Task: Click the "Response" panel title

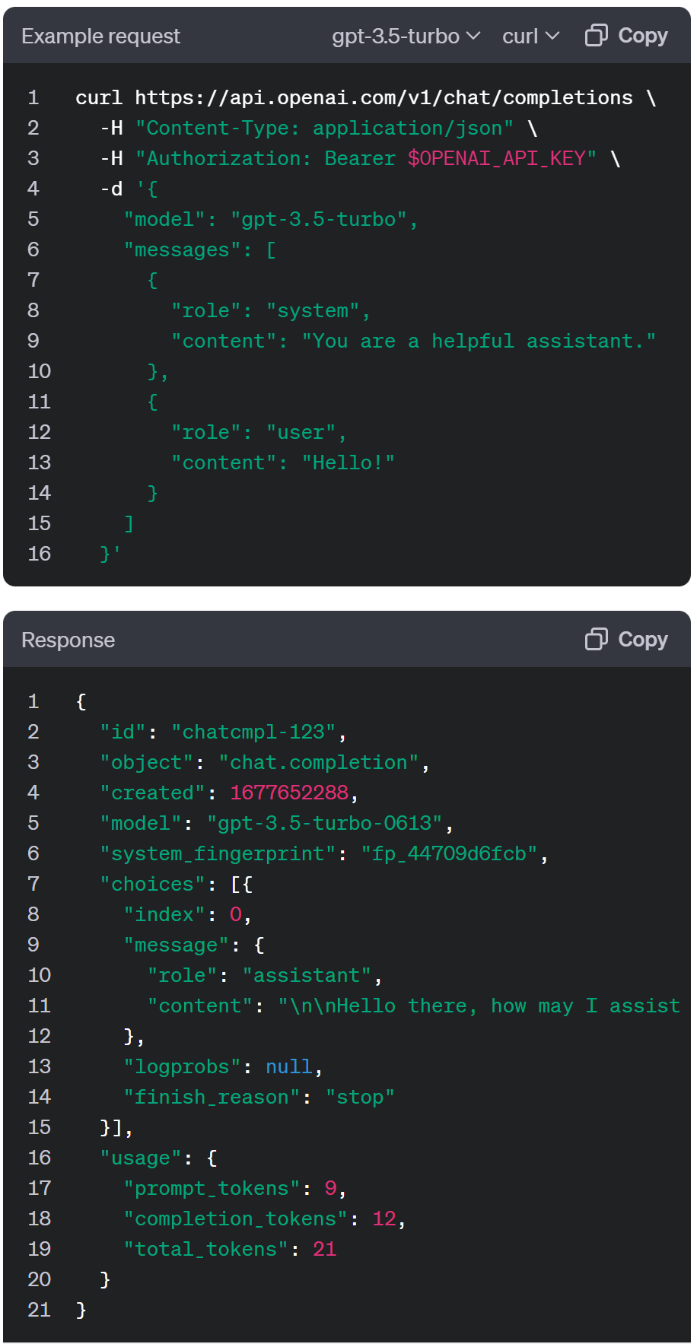Action: (68, 640)
